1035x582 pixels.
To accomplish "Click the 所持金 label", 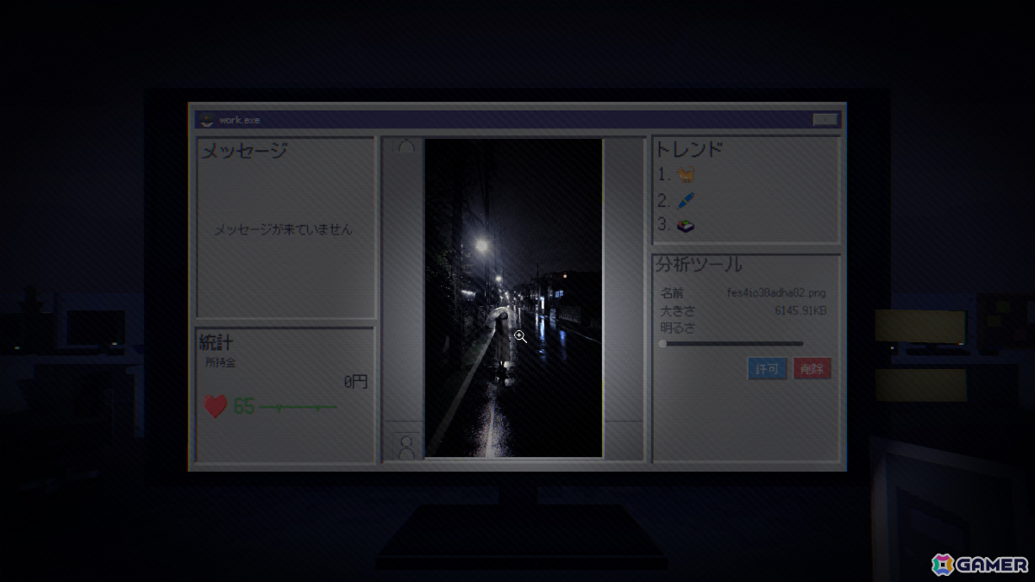I will pyautogui.click(x=220, y=363).
